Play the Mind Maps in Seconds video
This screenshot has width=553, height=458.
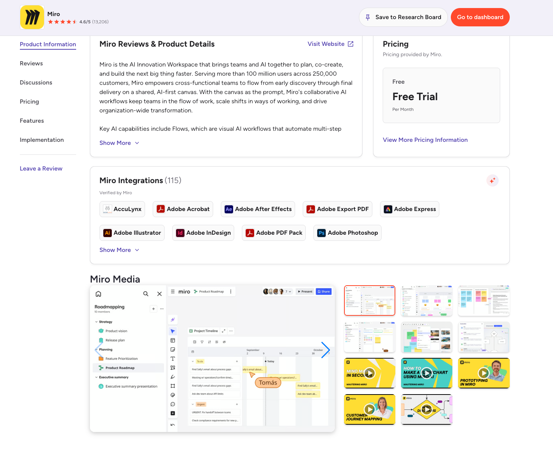[x=370, y=373]
